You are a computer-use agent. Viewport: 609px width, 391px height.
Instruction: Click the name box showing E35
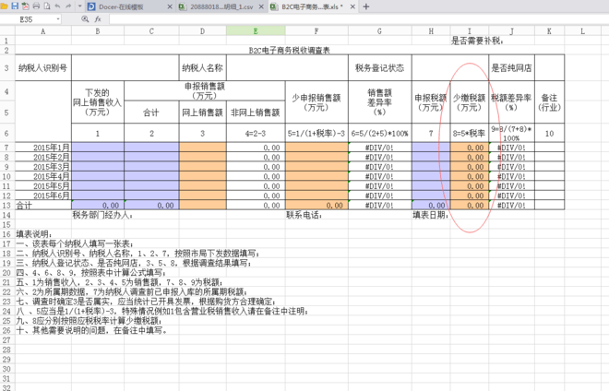(27, 19)
